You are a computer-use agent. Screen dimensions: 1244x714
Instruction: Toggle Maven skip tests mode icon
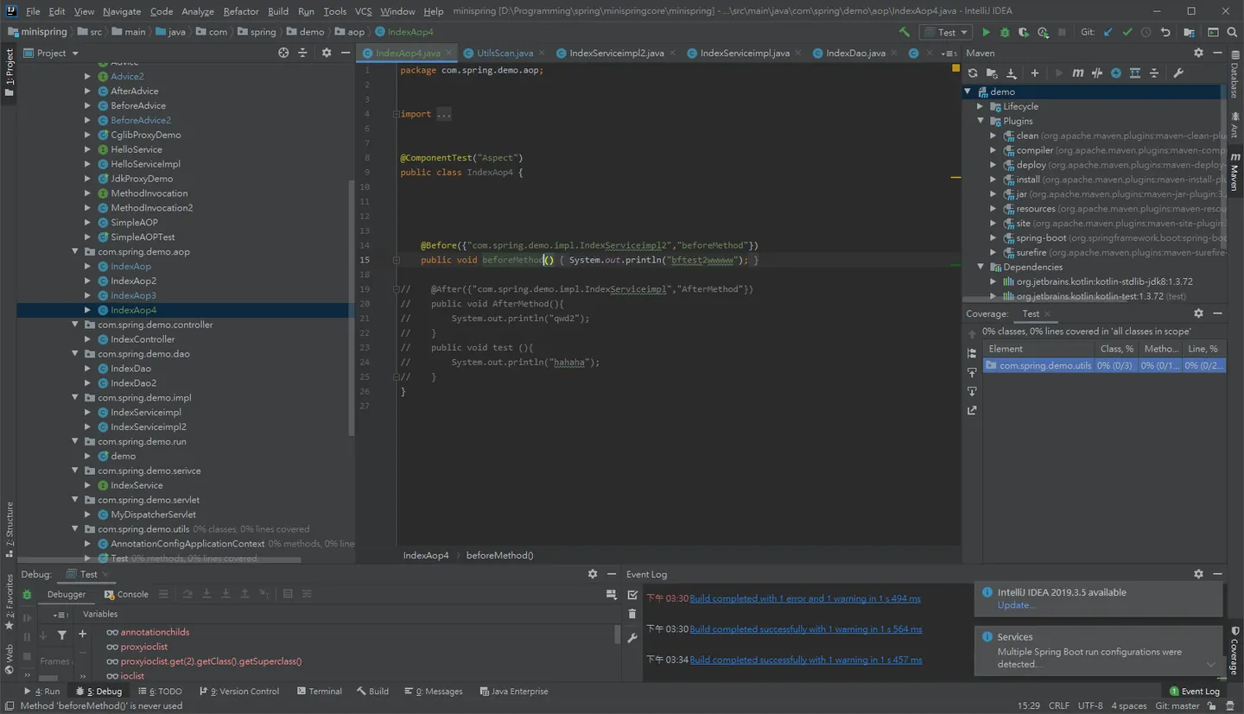[1116, 73]
